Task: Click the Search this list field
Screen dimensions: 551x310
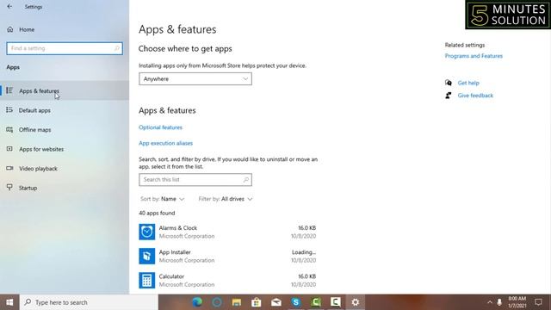Action: (x=195, y=180)
